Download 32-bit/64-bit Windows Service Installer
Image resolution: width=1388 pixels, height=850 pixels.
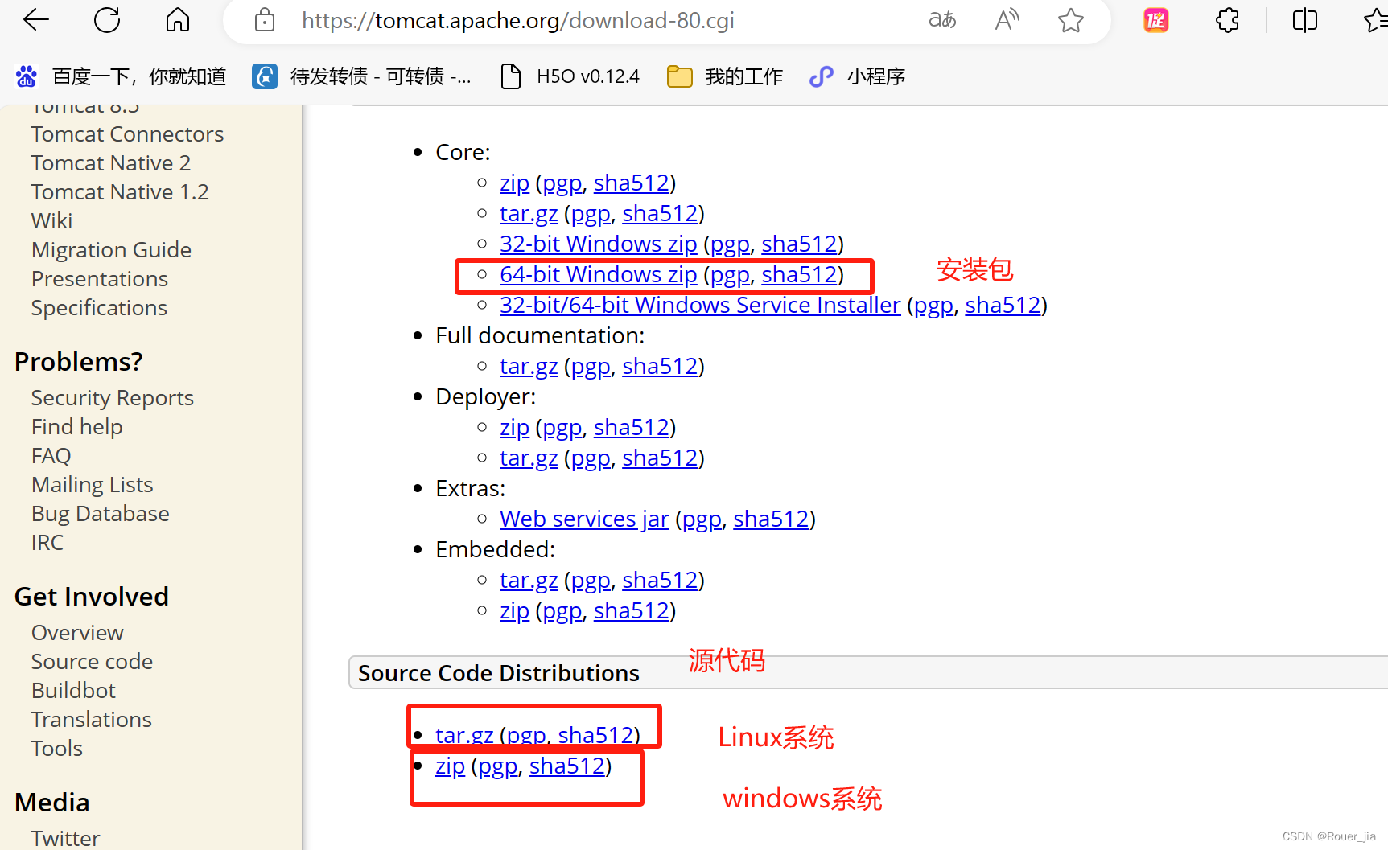[x=700, y=306]
